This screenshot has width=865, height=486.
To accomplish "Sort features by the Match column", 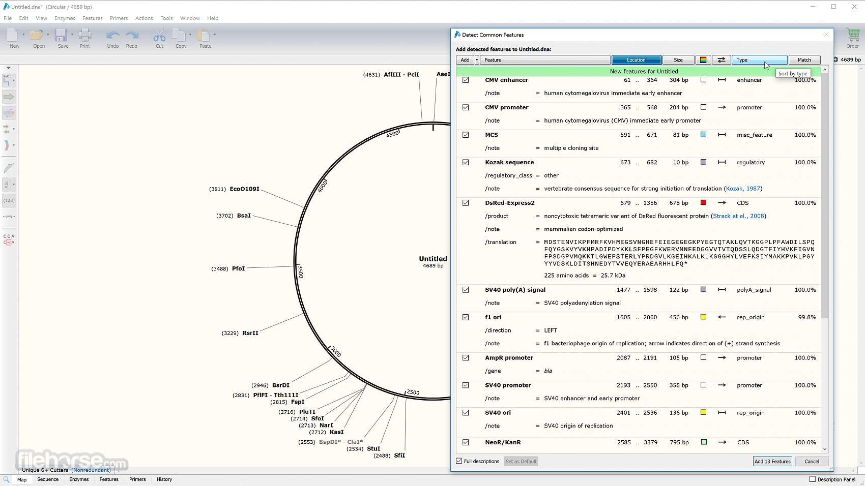I will [804, 60].
